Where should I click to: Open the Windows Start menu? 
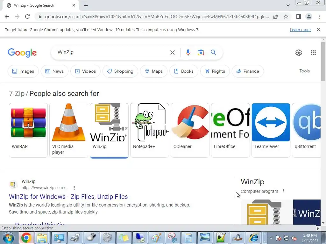(x=8, y=238)
